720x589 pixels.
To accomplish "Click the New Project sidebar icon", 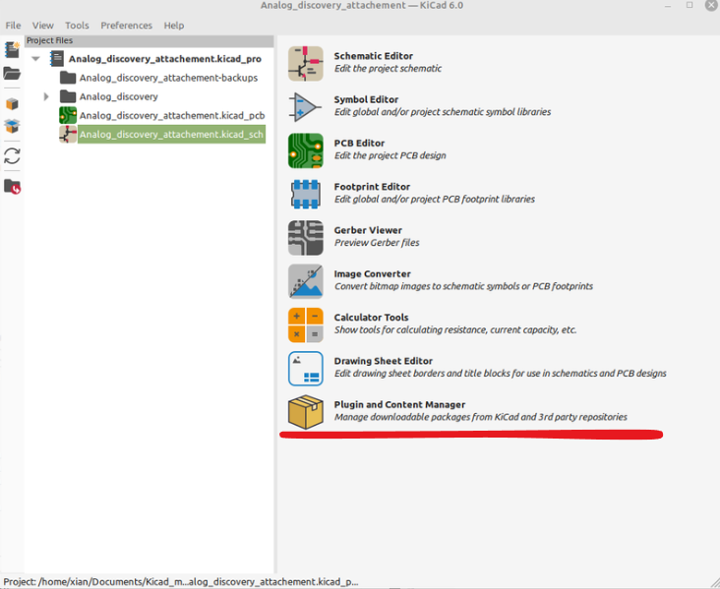I will coord(12,49).
